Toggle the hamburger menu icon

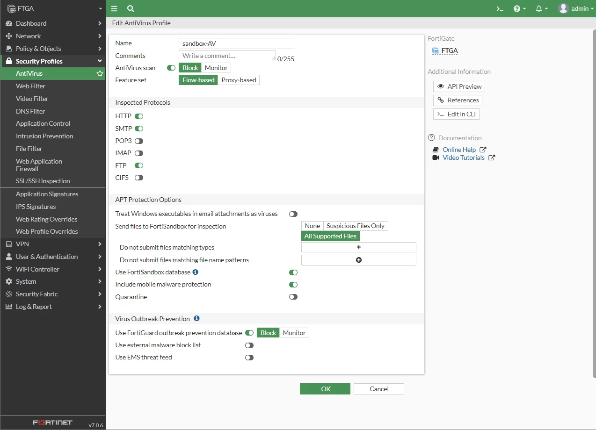coord(114,8)
